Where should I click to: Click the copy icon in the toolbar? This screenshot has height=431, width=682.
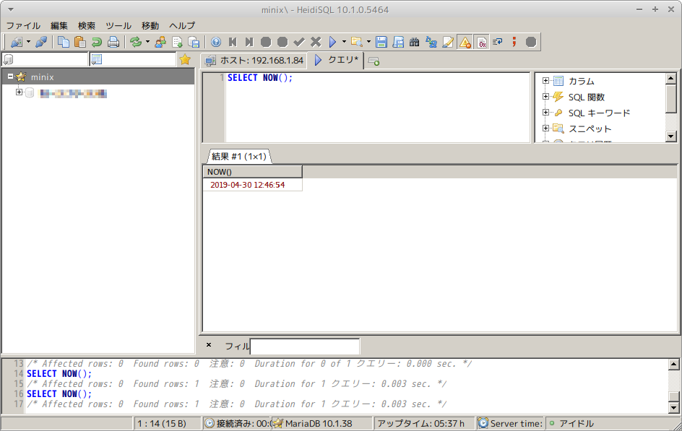tap(64, 42)
